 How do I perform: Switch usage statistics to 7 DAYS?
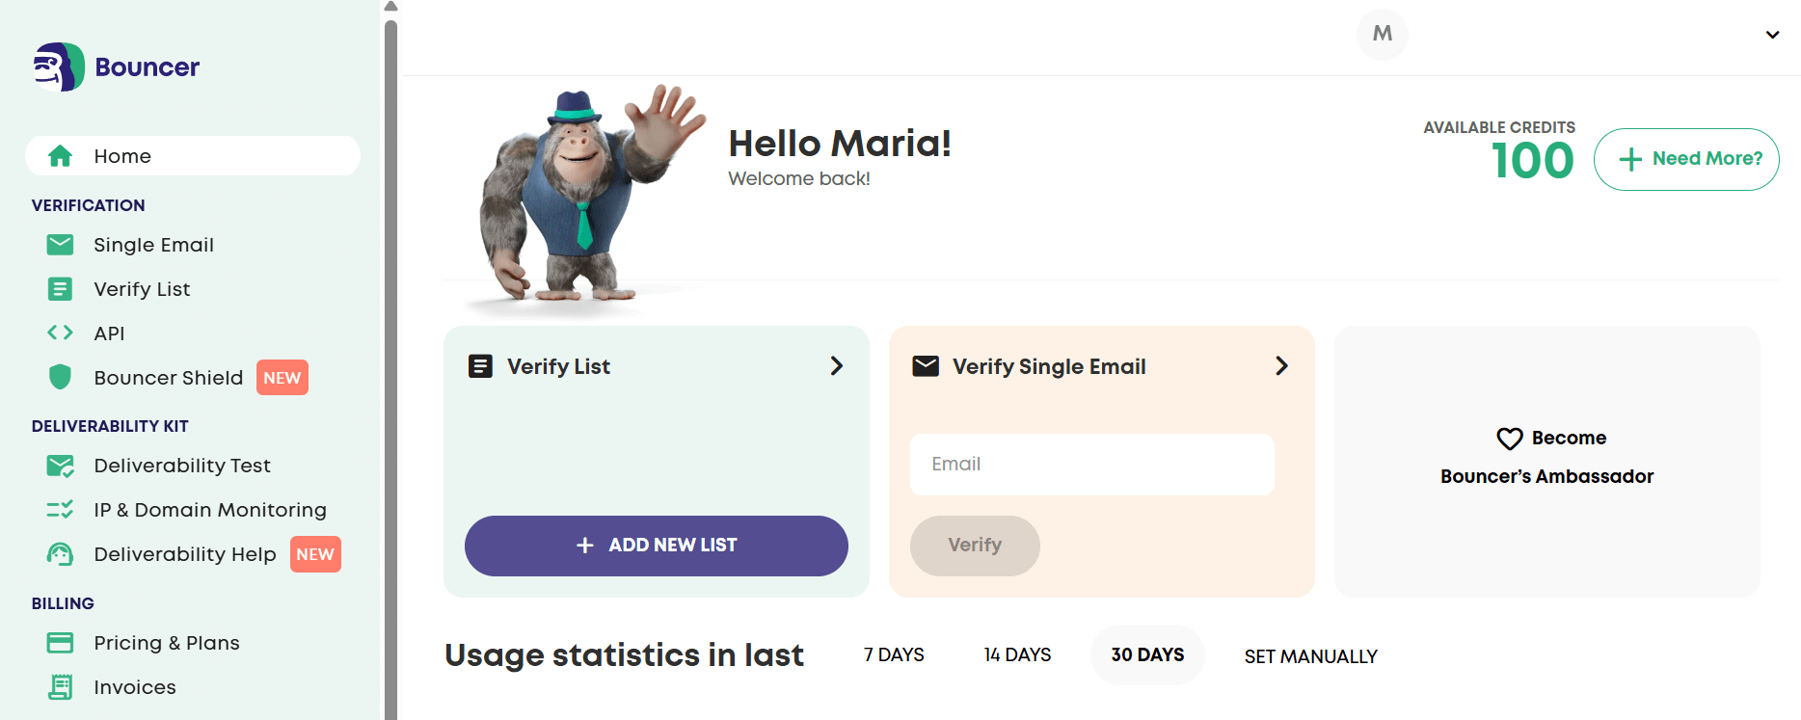pos(894,655)
